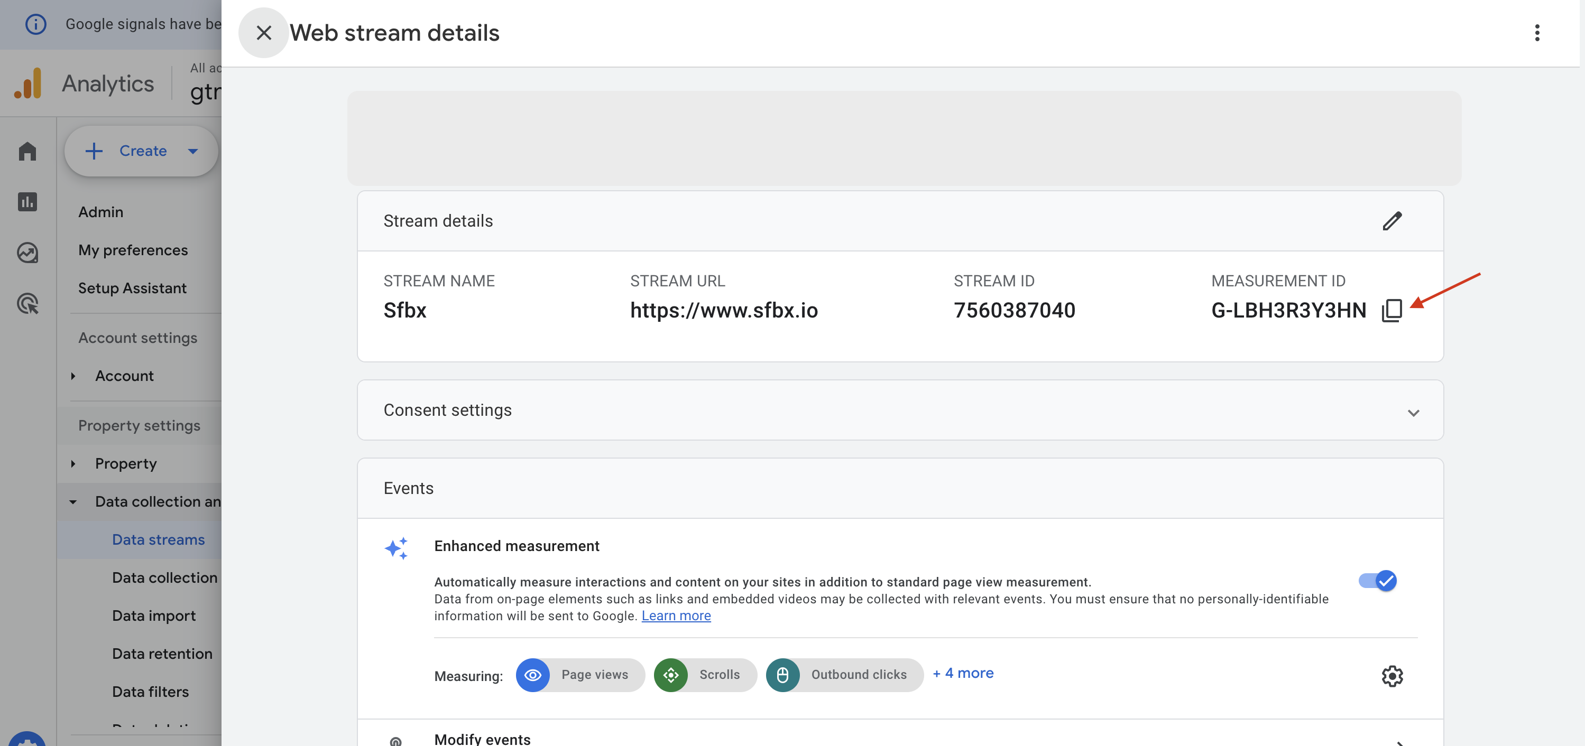Image resolution: width=1585 pixels, height=746 pixels.
Task: Click the Learn more link
Action: (676, 616)
